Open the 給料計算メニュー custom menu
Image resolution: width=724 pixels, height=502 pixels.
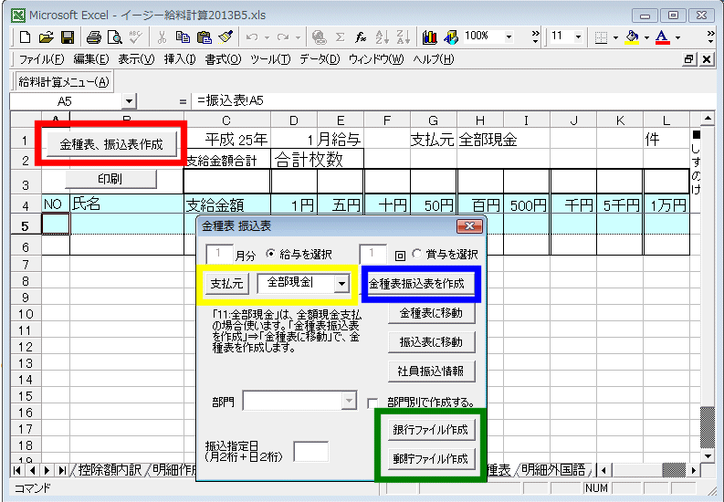(x=64, y=81)
